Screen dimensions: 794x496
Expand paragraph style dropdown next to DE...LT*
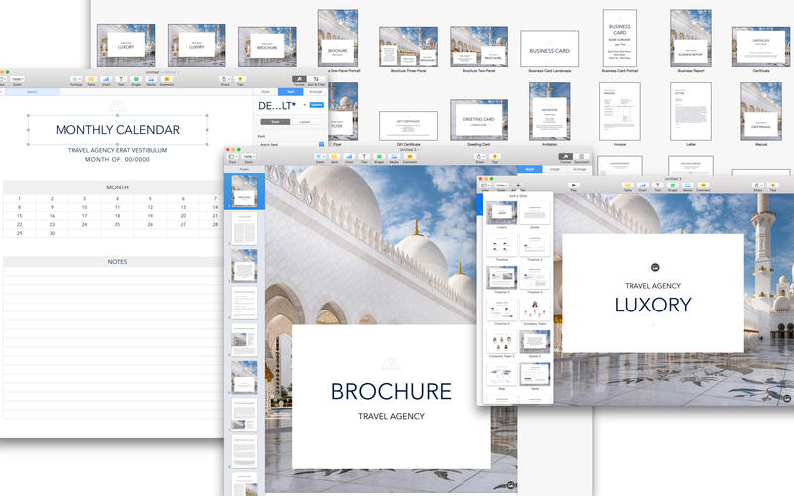(305, 105)
